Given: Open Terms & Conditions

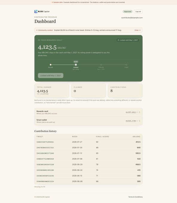Looking at the screenshot, I should tap(136, 197).
